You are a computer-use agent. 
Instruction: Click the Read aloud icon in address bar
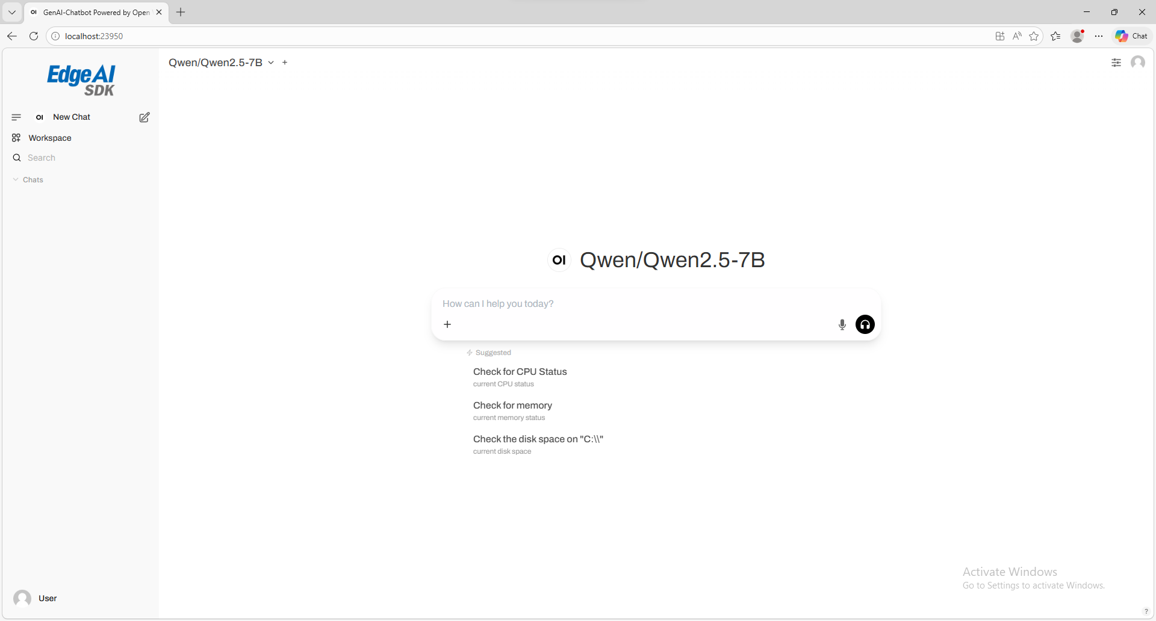[x=1017, y=36]
